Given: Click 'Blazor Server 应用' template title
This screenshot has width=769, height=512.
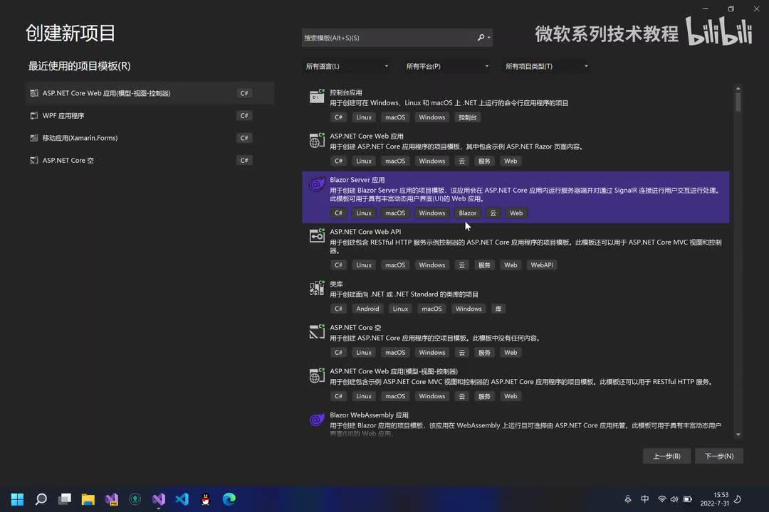Looking at the screenshot, I should [x=357, y=180].
